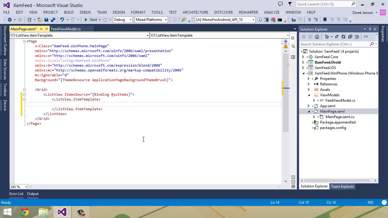The width and height of the screenshot is (388, 218).
Task: Expand the XamFeed.Core project node
Action: [303, 57]
